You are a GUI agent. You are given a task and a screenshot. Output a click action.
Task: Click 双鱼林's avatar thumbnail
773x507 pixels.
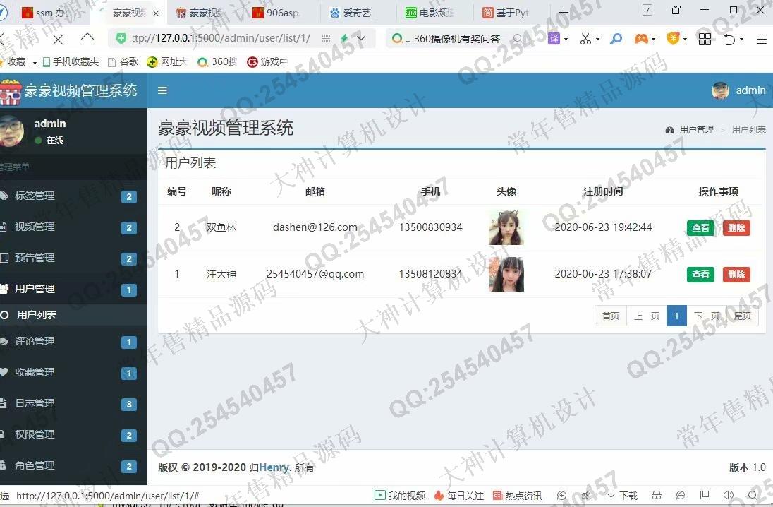coord(506,227)
